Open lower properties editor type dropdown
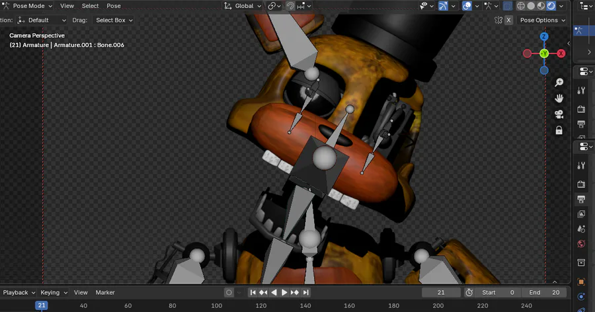The height and width of the screenshot is (312, 595). tap(586, 147)
